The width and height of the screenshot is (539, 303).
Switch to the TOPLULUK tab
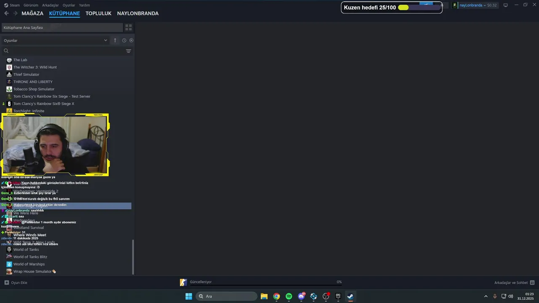click(99, 13)
